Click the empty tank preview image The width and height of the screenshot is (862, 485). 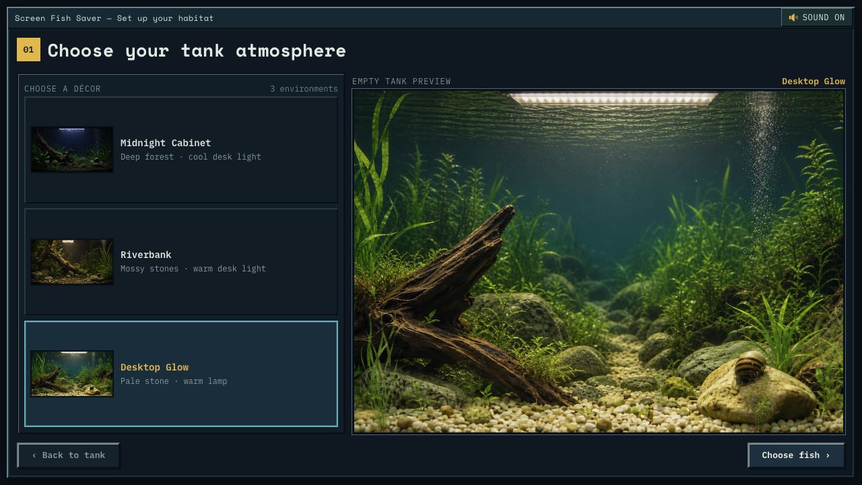(x=599, y=262)
